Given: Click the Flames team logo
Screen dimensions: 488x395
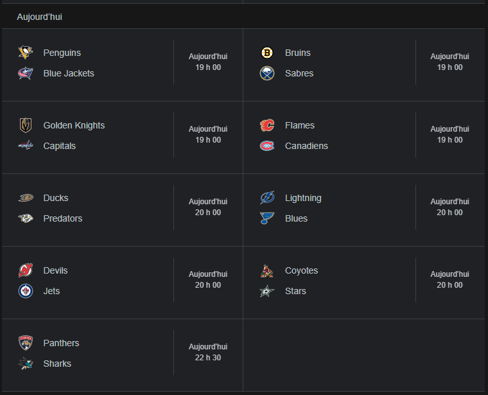Looking at the screenshot, I should (x=267, y=125).
